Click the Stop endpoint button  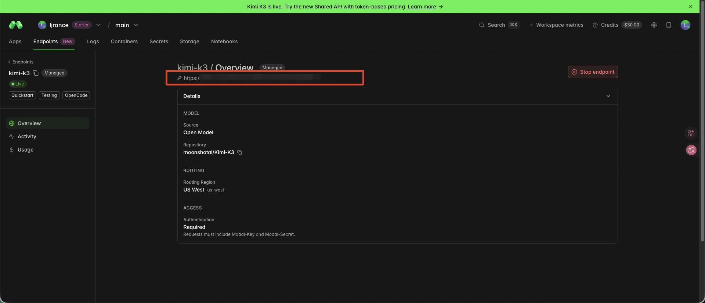pos(593,72)
